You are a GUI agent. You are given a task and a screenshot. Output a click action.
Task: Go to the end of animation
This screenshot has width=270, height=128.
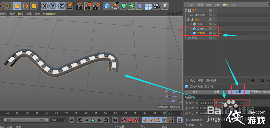114,120
